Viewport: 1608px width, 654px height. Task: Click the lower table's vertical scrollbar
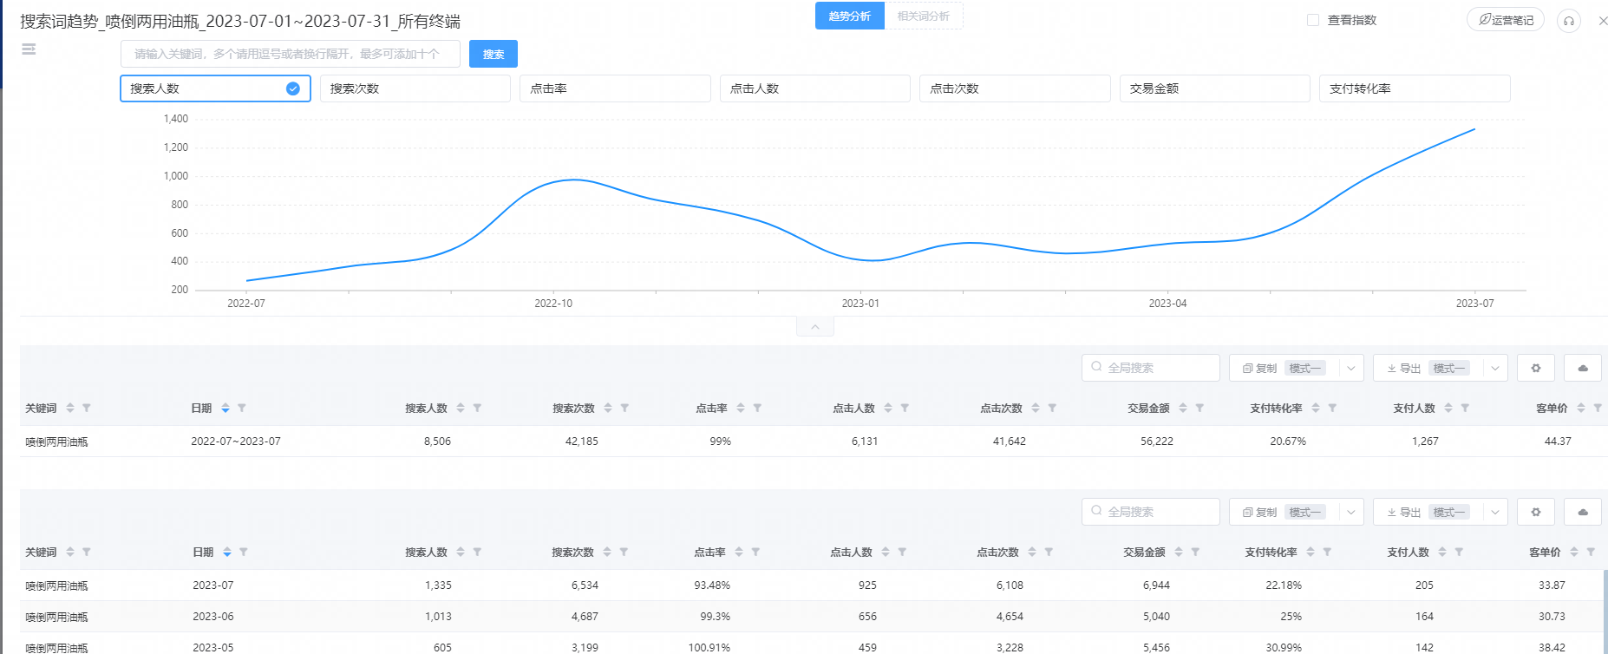pyautogui.click(x=1604, y=607)
